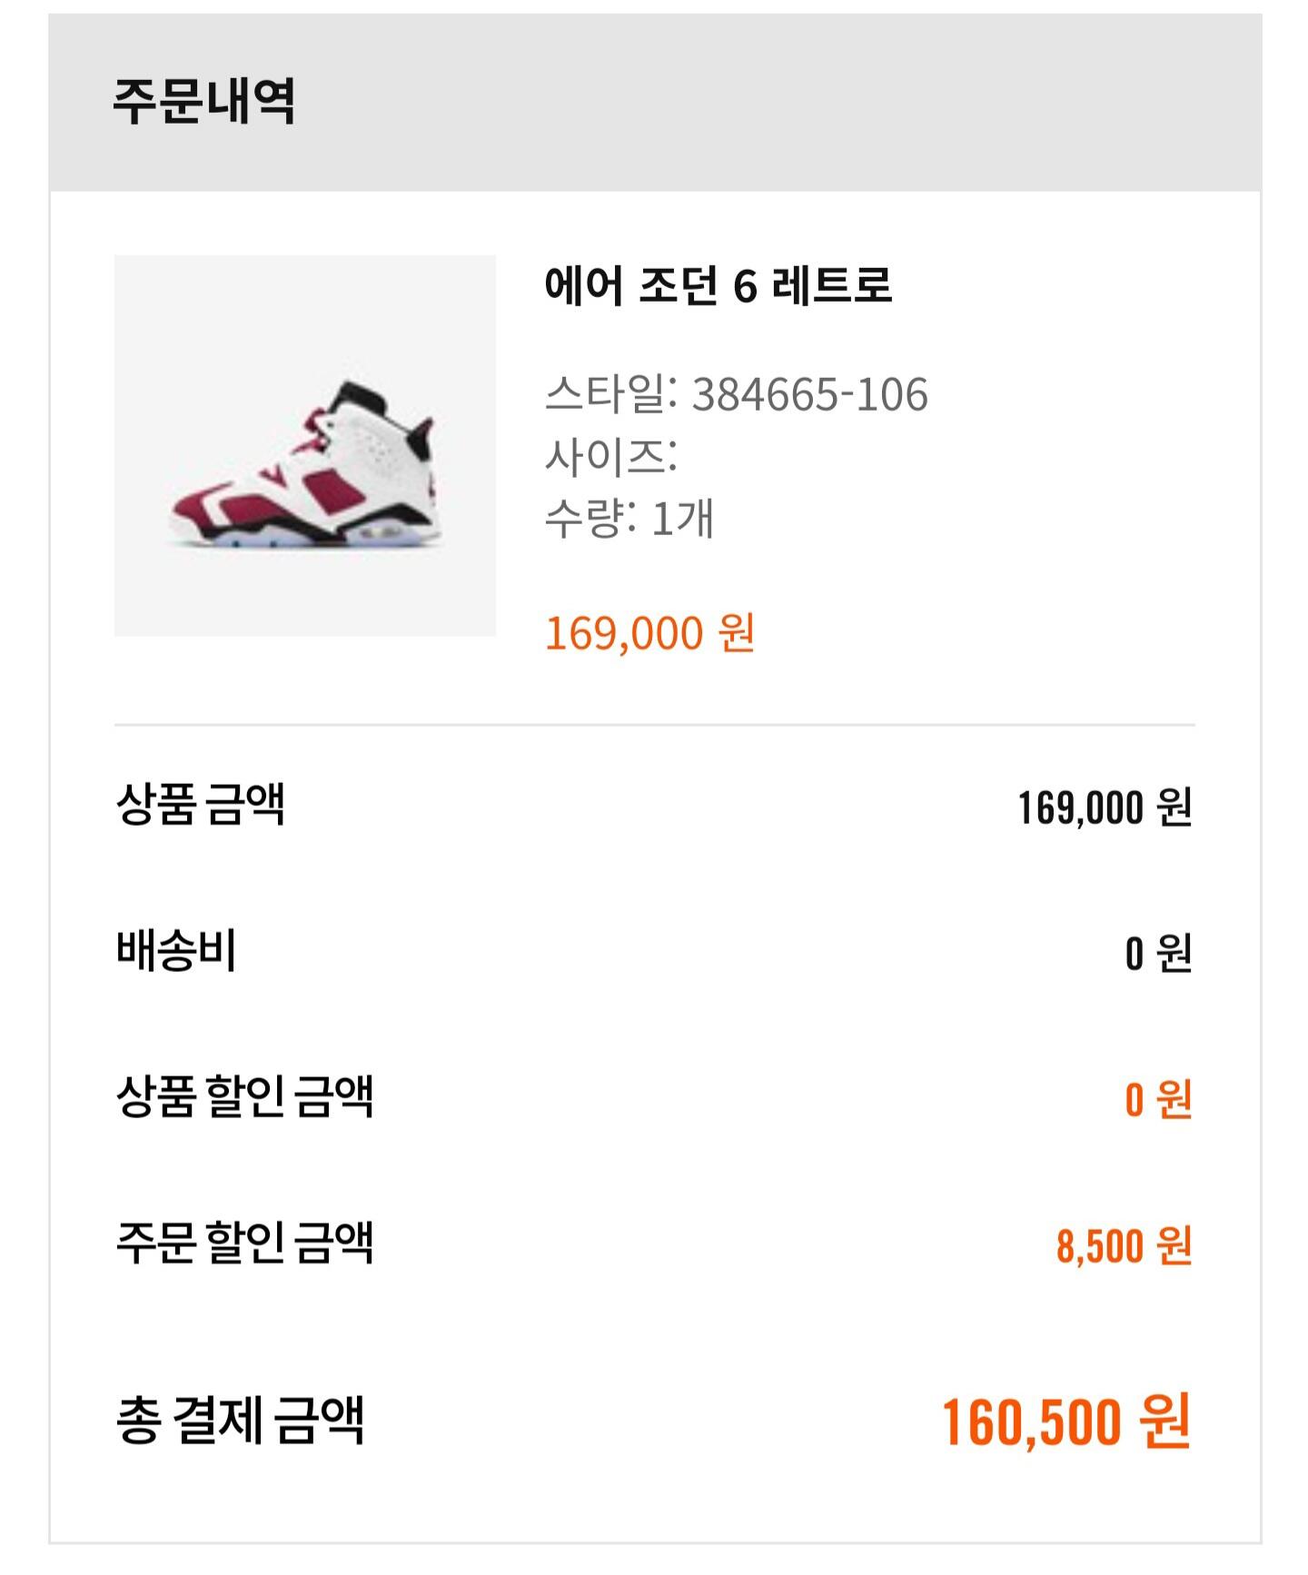Click the 총 결제 금액 label

(241, 1421)
